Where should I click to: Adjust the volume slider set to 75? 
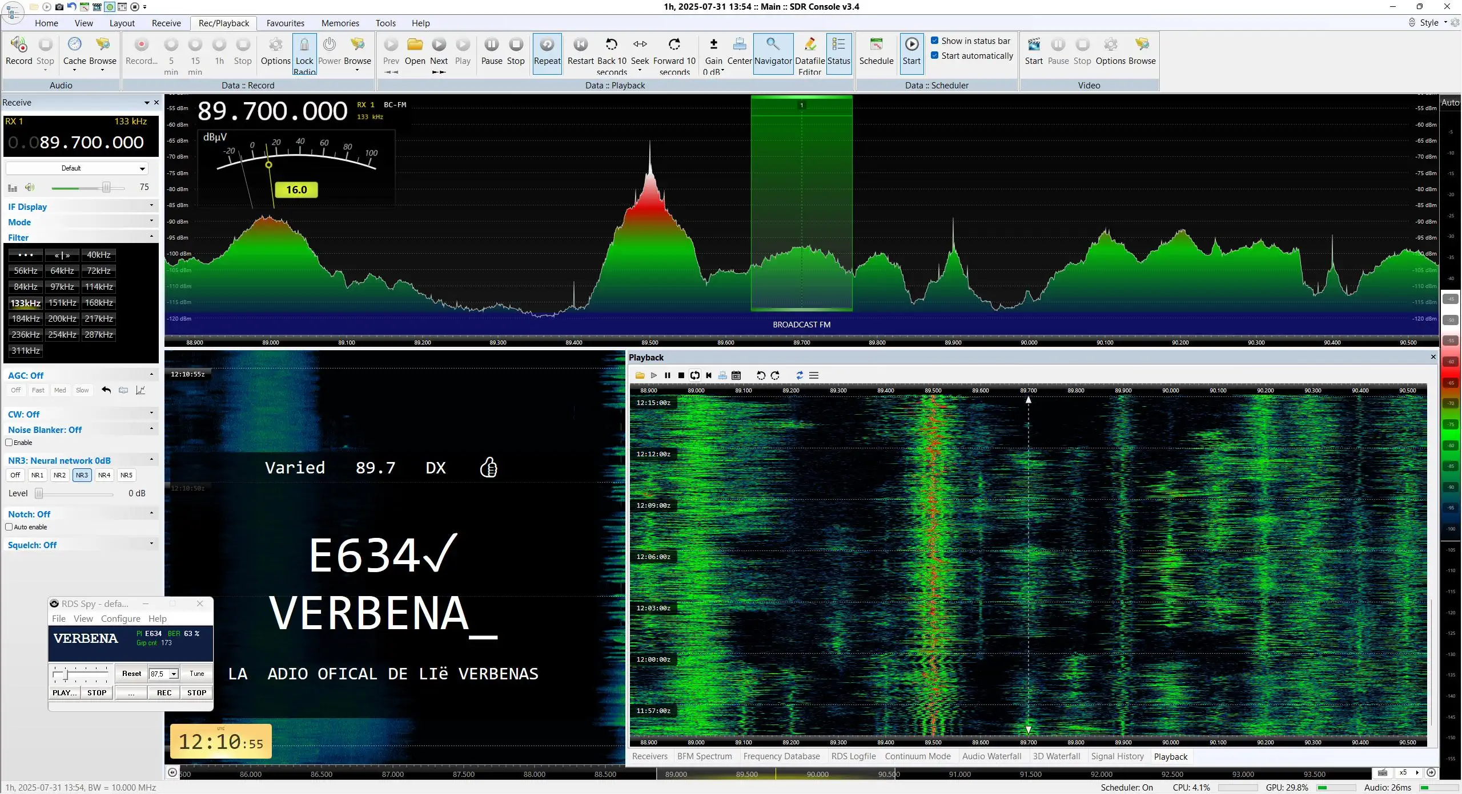coord(106,188)
